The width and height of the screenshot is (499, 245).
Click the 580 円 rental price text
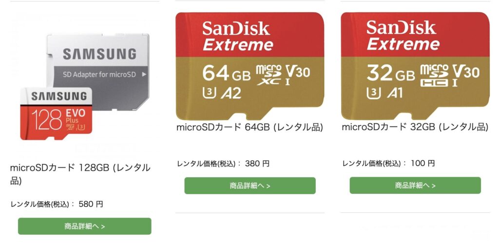(x=91, y=204)
